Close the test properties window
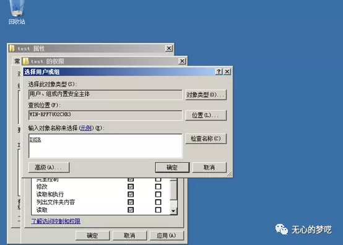 (169, 48)
